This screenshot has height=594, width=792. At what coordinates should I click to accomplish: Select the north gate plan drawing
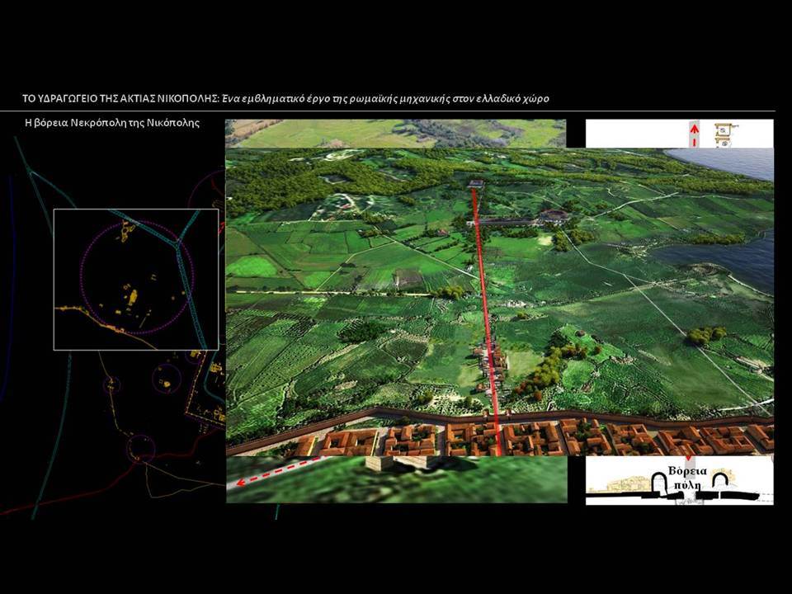point(679,480)
